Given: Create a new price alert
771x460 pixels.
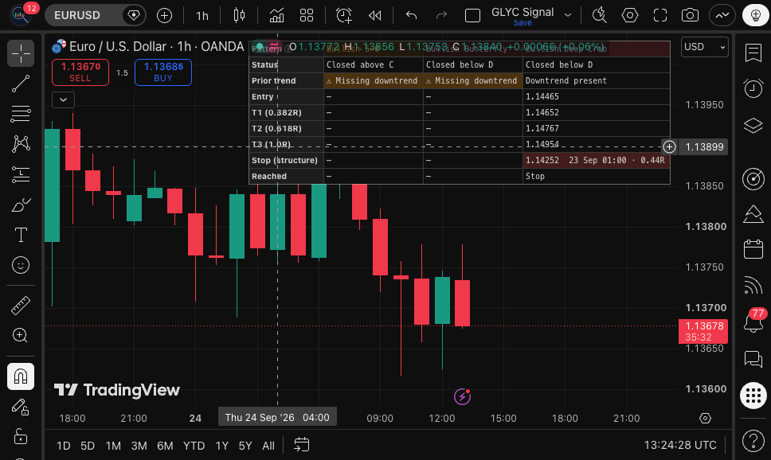Looking at the screenshot, I should point(344,16).
